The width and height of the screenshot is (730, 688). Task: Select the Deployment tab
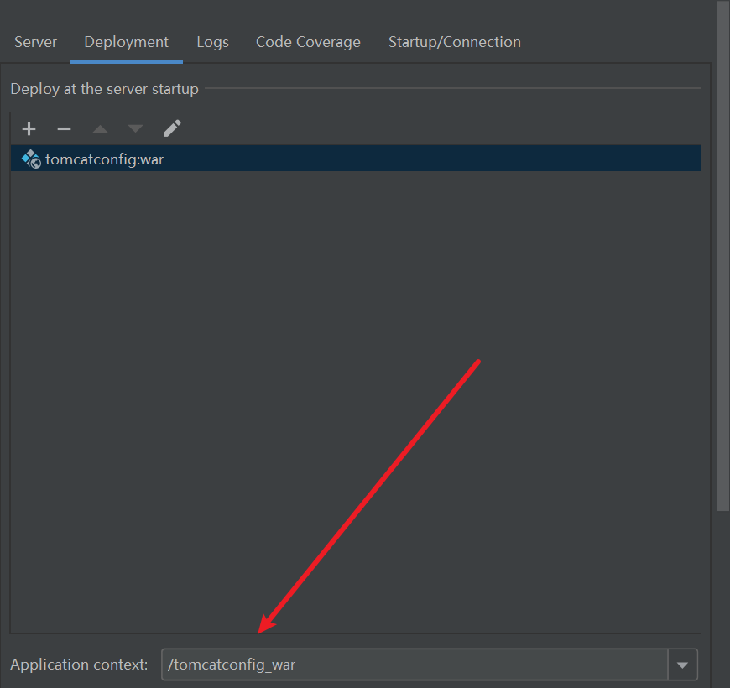click(126, 42)
